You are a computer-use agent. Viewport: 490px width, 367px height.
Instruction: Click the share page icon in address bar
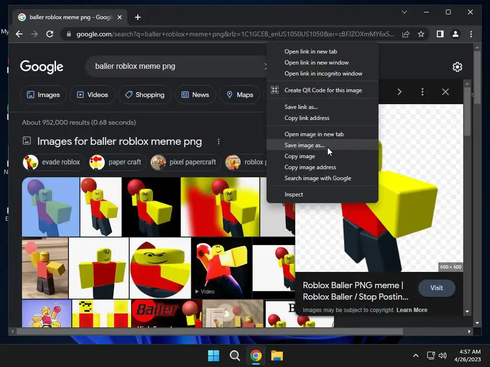406,34
